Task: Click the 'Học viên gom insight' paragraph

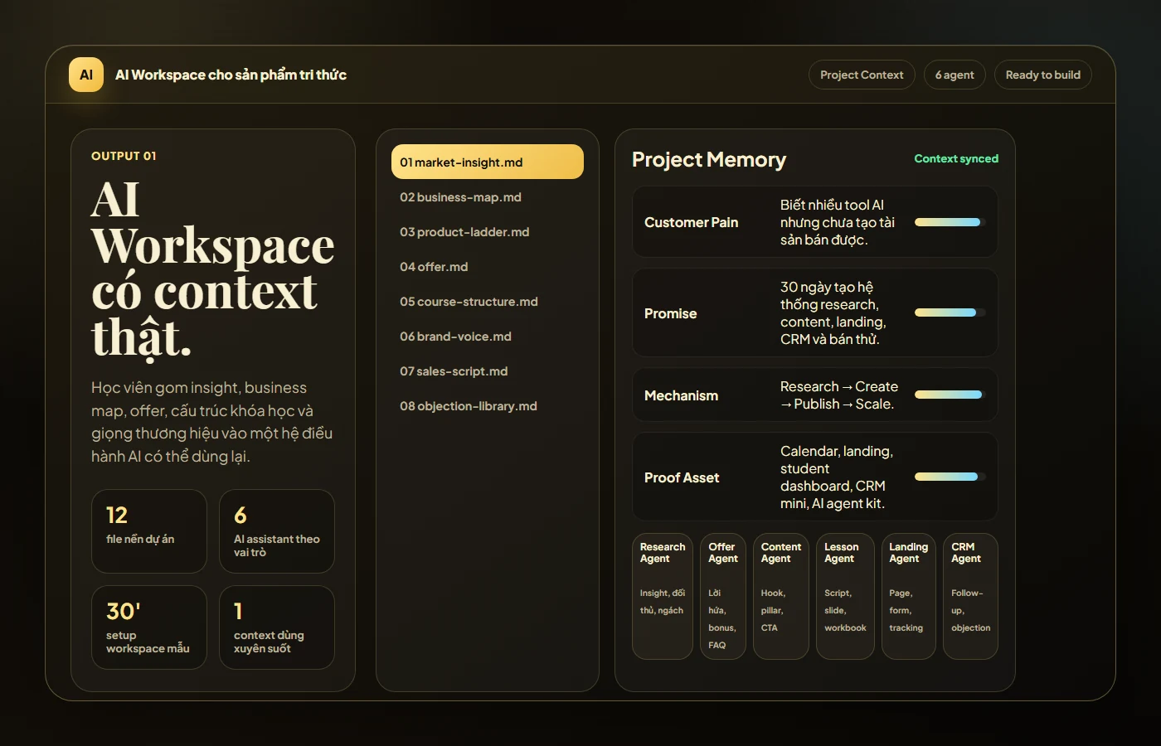Action: (x=211, y=422)
